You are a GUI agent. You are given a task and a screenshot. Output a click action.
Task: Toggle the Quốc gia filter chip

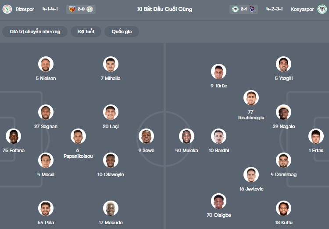[x=122, y=31]
